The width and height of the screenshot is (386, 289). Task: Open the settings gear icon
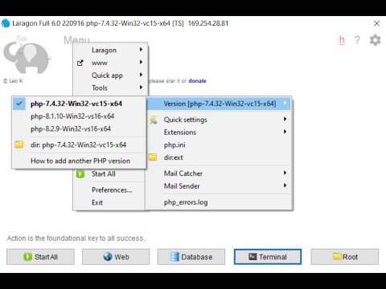click(x=375, y=40)
